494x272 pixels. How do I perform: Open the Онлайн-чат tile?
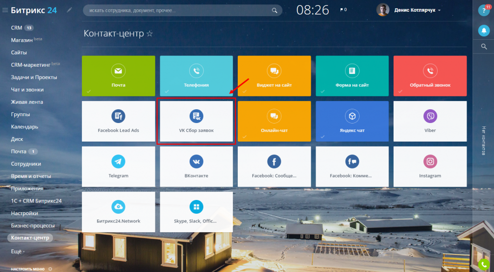[274, 121]
